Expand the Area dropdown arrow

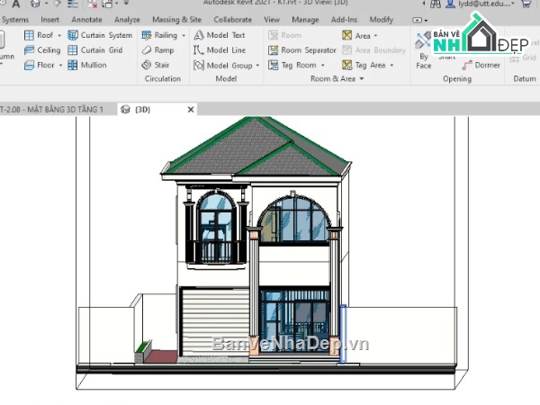[375, 36]
